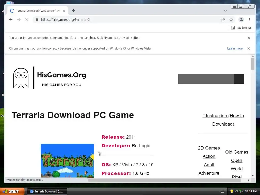This screenshot has height=195, width=260.
Task: Open the Open World category link
Action: point(237,165)
